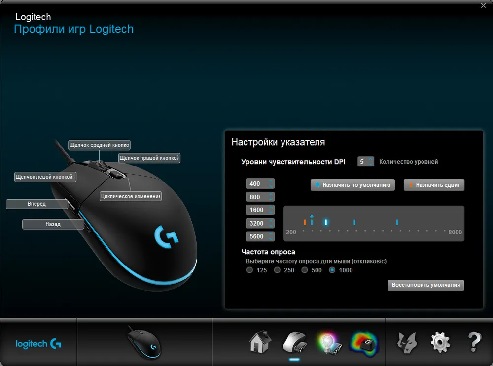Click the 'Назначить сдвиг' button
Image resolution: width=493 pixels, height=366 pixels.
click(434, 185)
